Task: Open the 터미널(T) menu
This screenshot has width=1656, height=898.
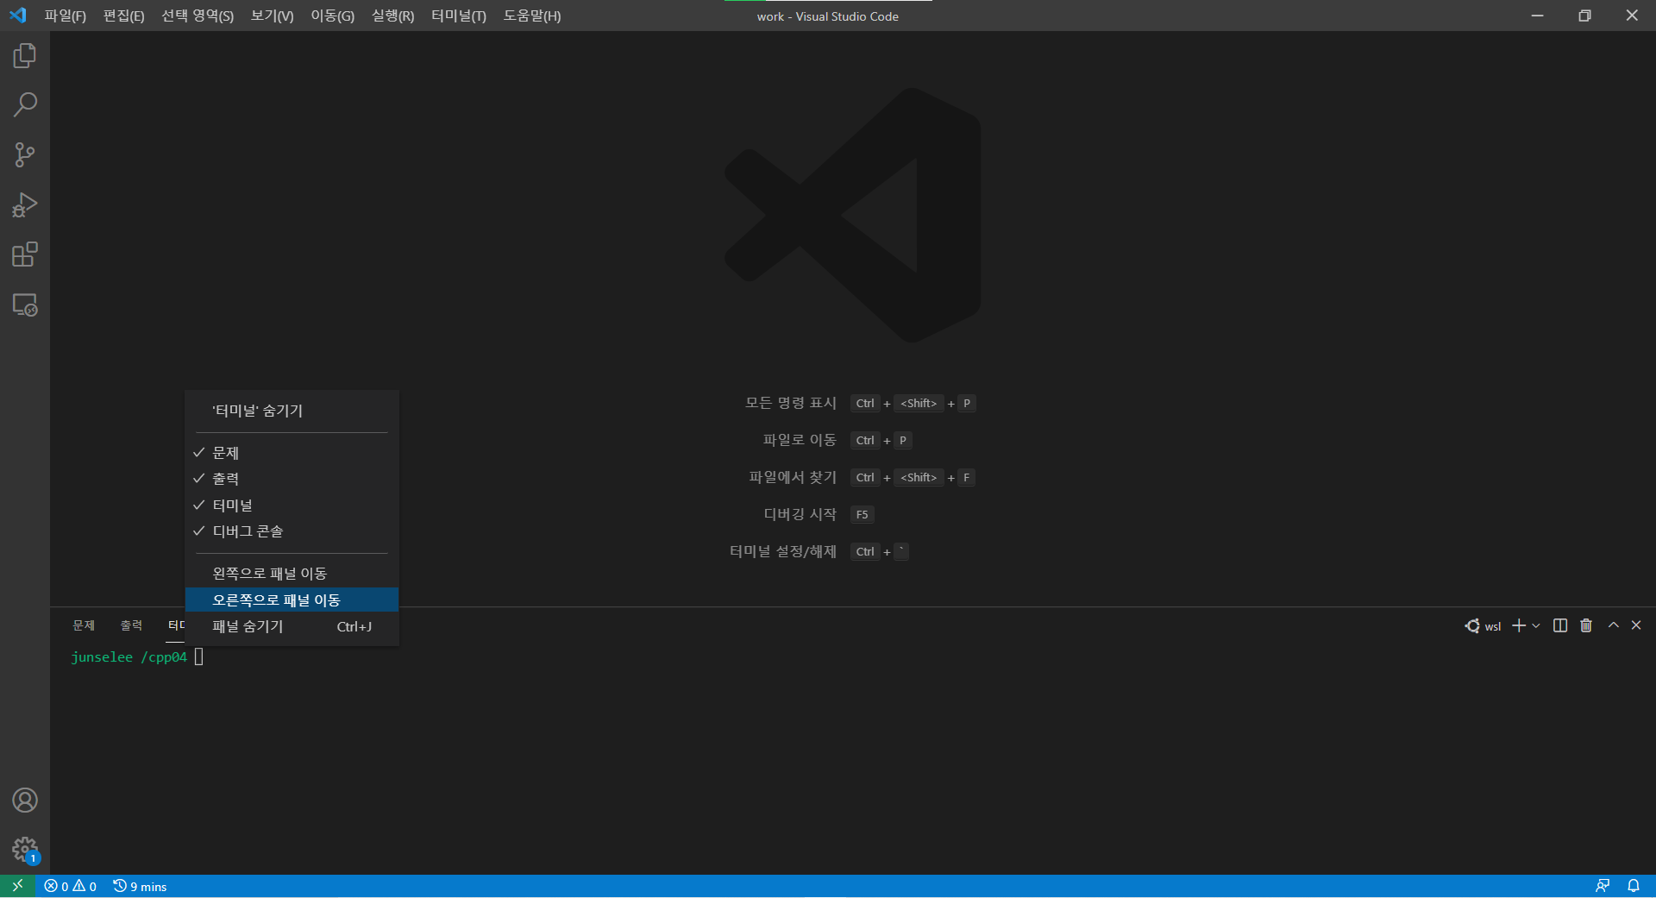Action: 459,16
